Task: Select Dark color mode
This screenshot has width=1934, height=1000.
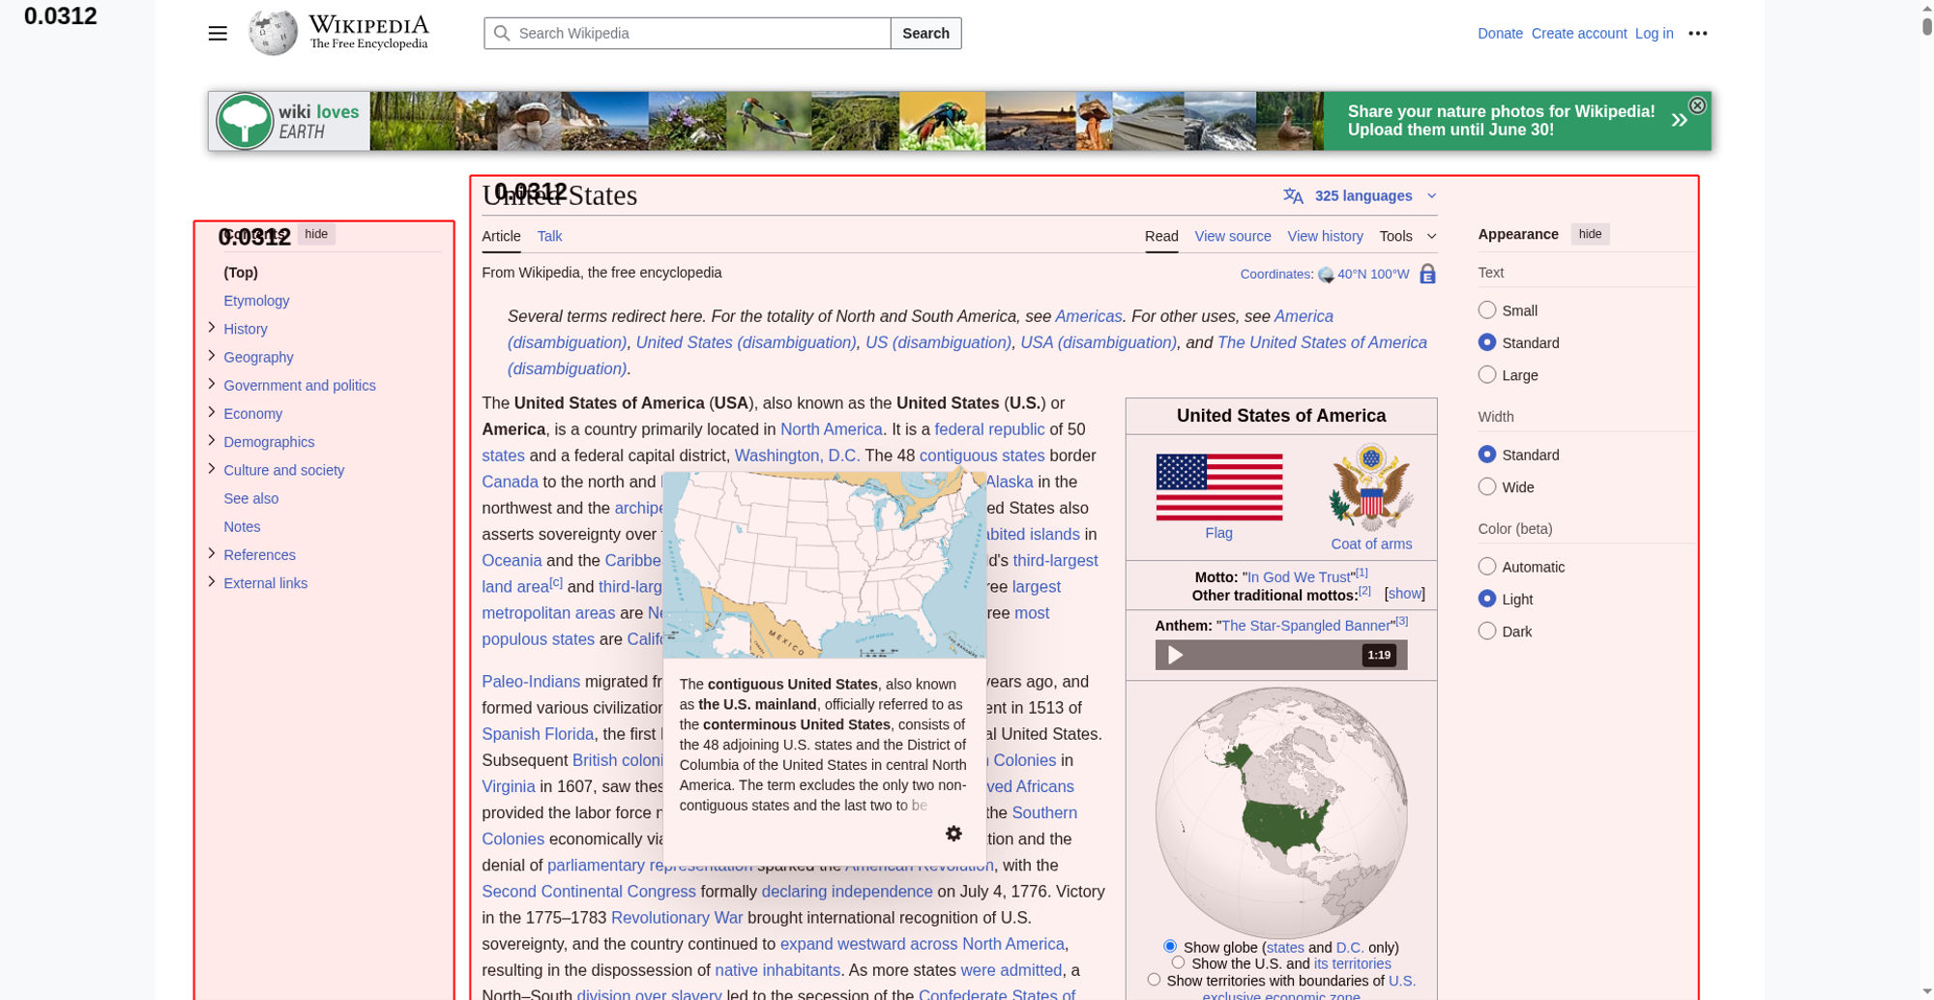Action: pos(1487,631)
